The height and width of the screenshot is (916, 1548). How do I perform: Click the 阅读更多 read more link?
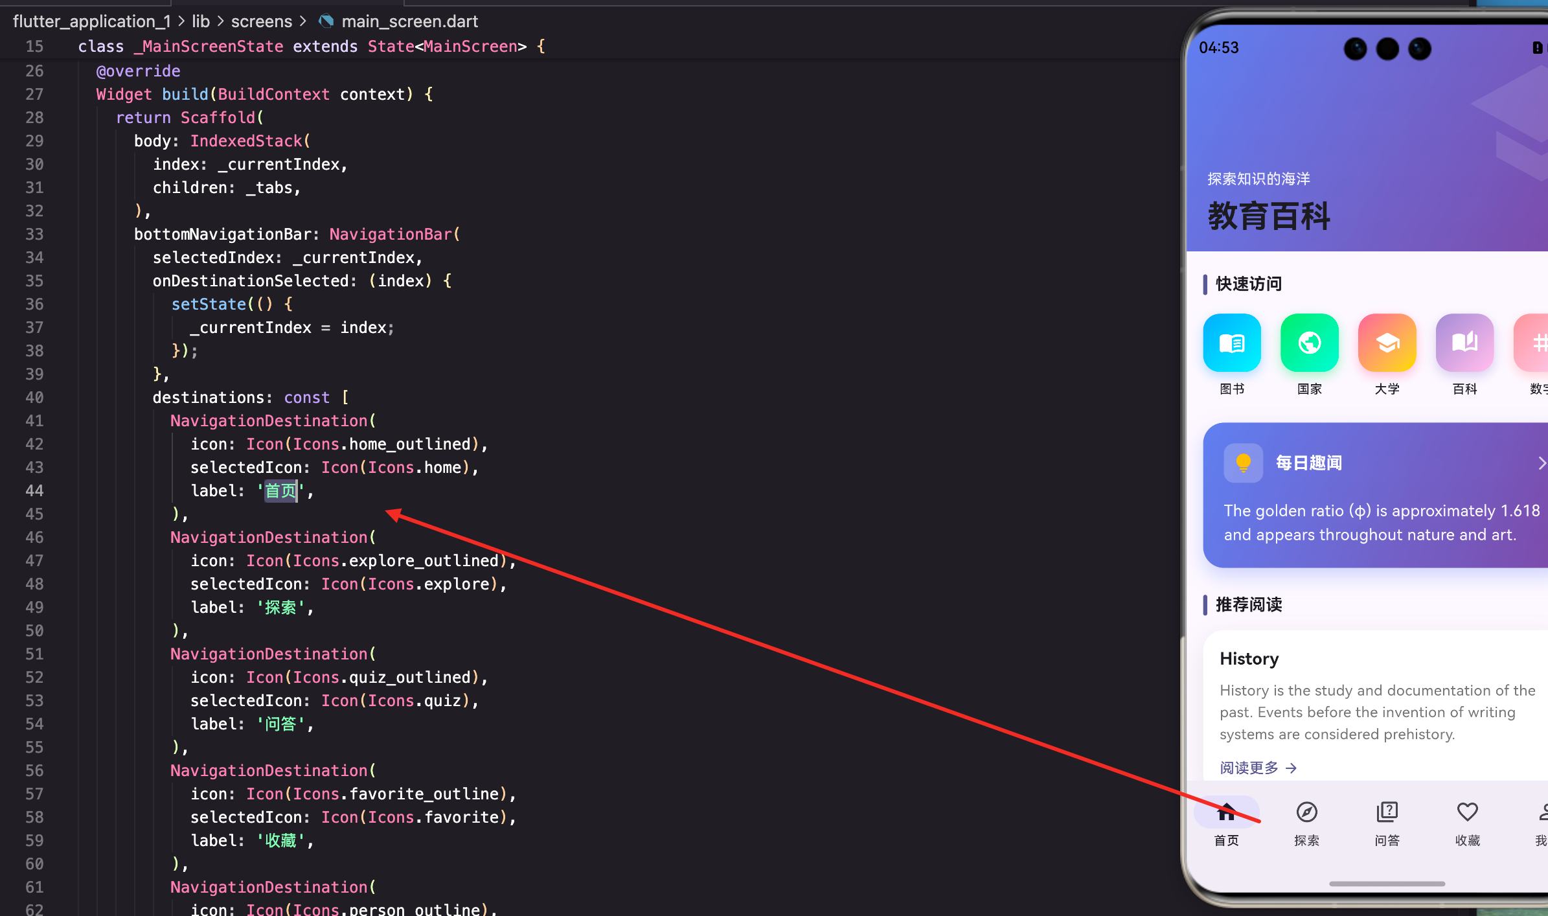tap(1258, 768)
